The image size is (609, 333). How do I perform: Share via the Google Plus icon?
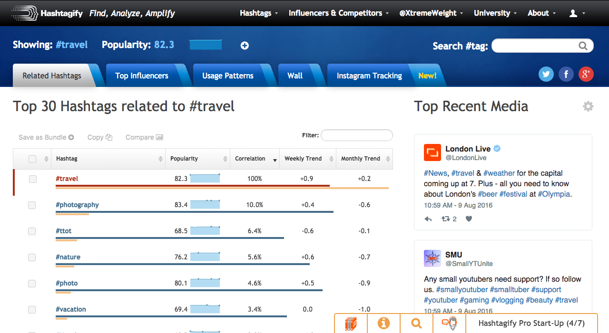[x=586, y=74]
